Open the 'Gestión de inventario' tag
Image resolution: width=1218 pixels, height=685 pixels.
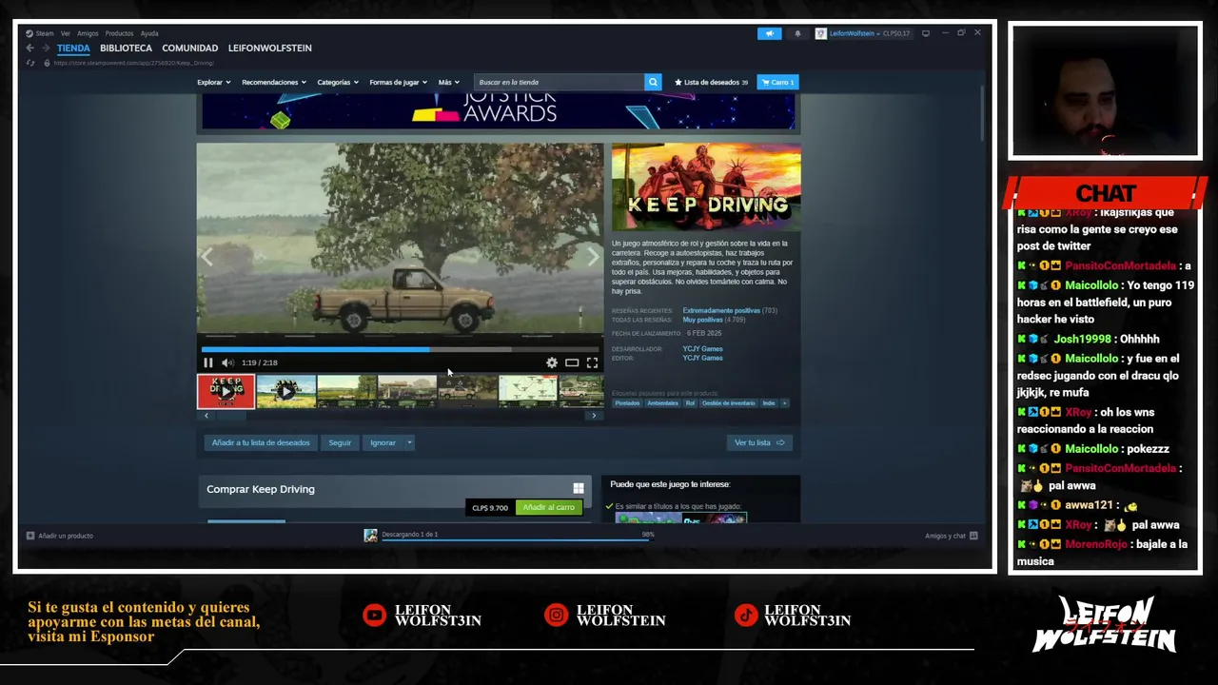click(x=728, y=403)
